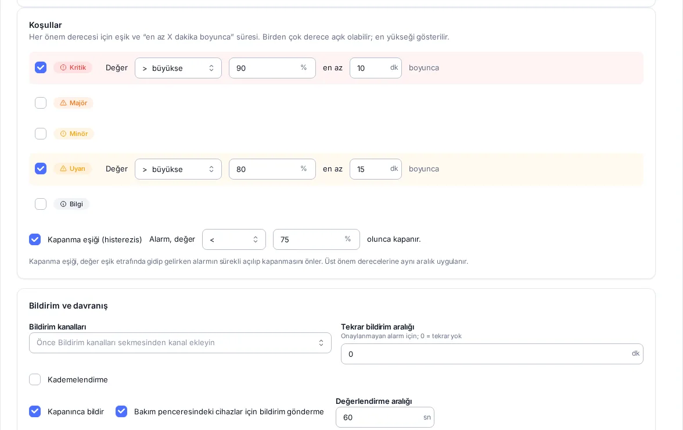Click the Kademelendirme label text
The width and height of the screenshot is (683, 430).
78,379
